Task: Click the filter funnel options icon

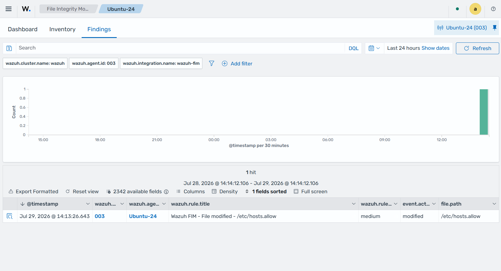Action: point(212,63)
